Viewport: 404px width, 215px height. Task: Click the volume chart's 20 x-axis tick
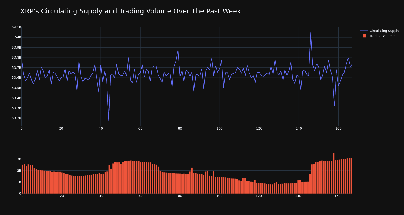(62, 196)
